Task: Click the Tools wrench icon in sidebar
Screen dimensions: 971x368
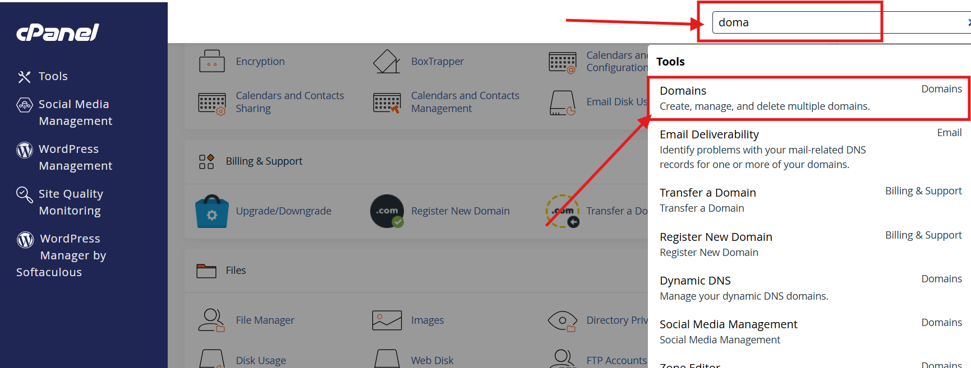Action: coord(24,77)
